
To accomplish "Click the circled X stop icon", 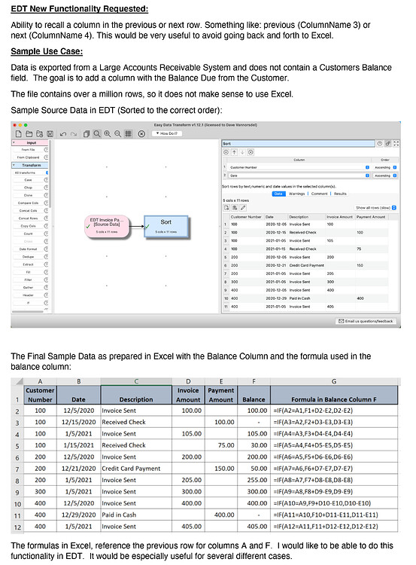I will pyautogui.click(x=141, y=133).
